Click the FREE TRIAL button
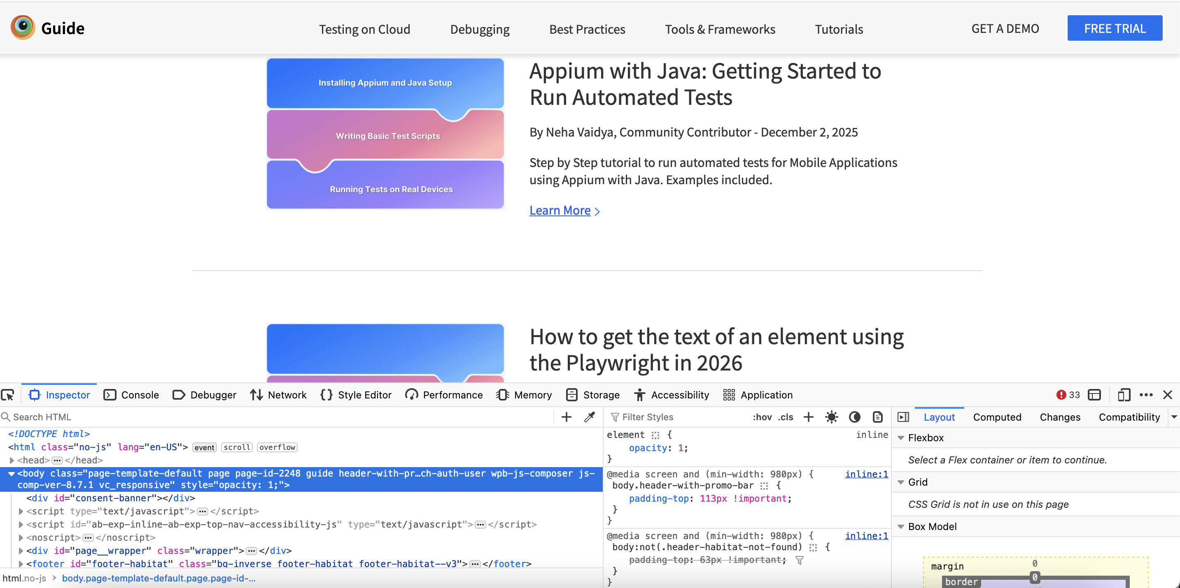Viewport: 1180px width, 588px height. pos(1115,28)
